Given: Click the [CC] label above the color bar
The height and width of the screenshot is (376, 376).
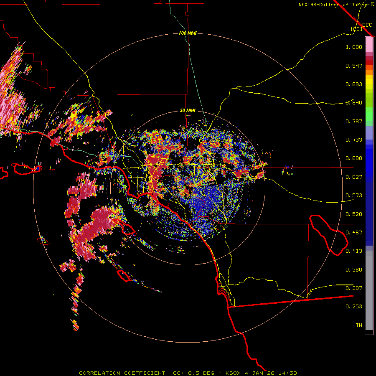Looking at the screenshot, I should (x=357, y=29).
